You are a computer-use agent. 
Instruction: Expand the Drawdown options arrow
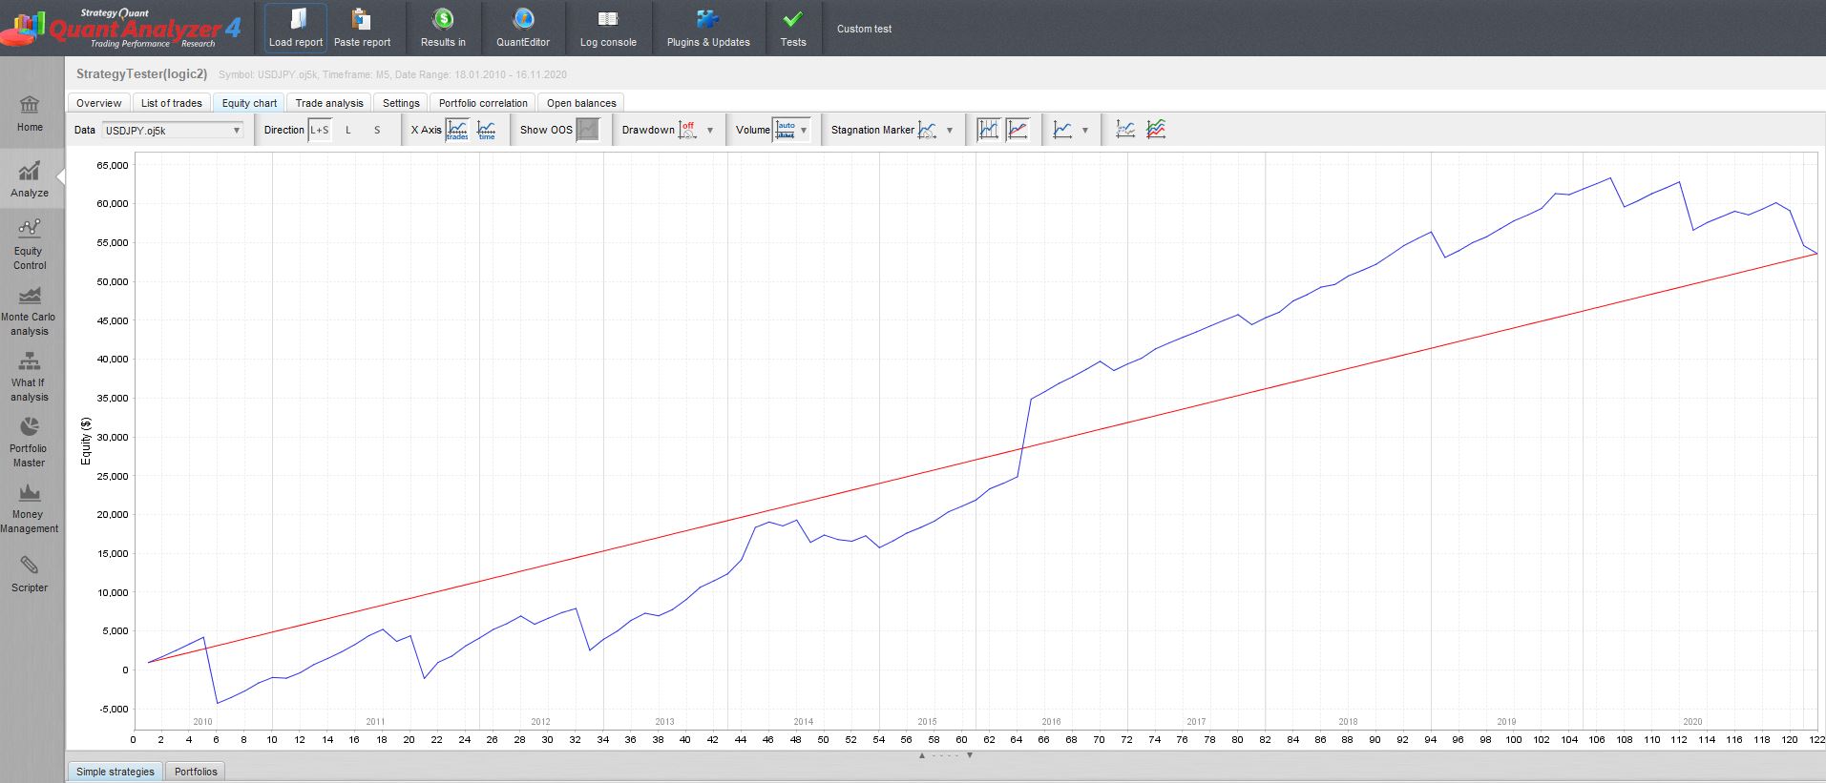[710, 131]
